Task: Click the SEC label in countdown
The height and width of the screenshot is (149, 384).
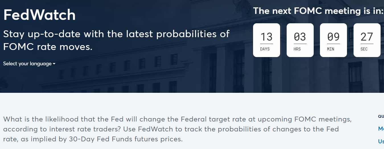Action: (x=364, y=49)
